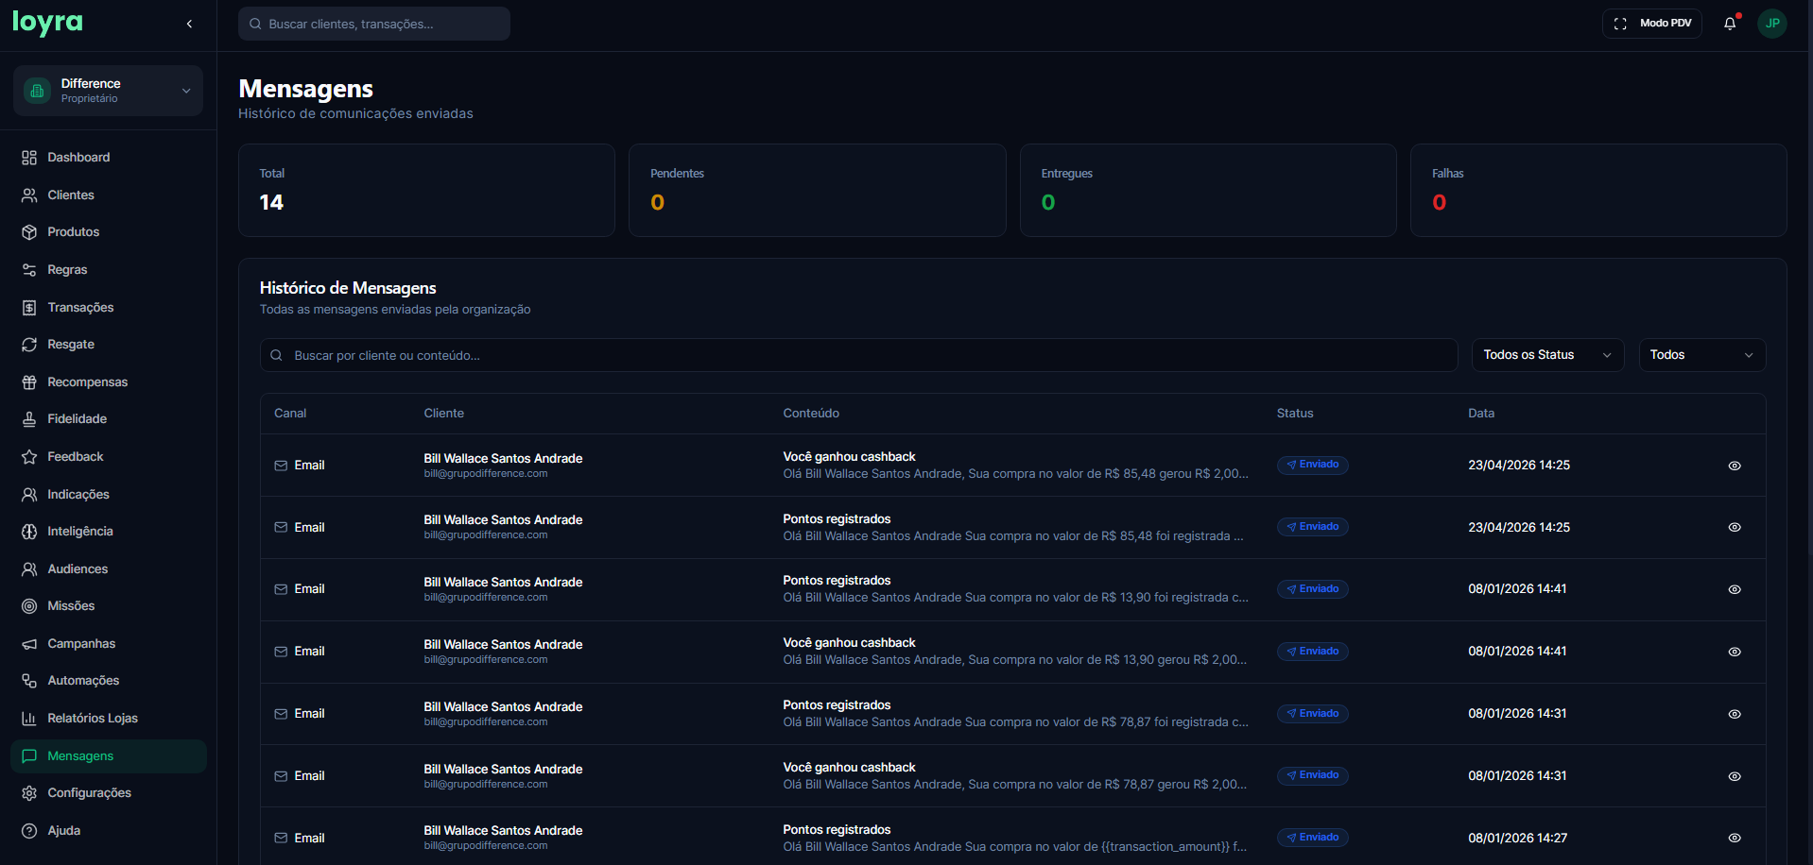Select Relatórios Lojas menu item

point(109,719)
